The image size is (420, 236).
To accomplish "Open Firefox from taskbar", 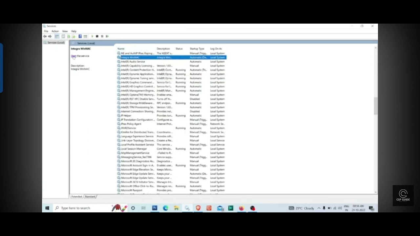I will point(241,208).
